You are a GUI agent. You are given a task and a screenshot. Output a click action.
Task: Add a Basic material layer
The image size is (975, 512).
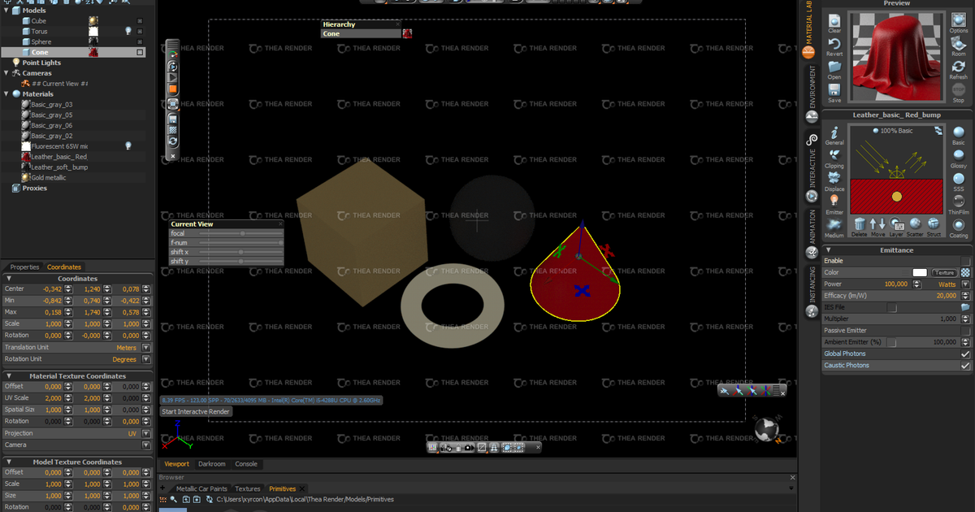pos(959,135)
